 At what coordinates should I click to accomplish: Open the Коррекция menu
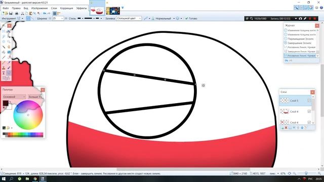pos(66,8)
